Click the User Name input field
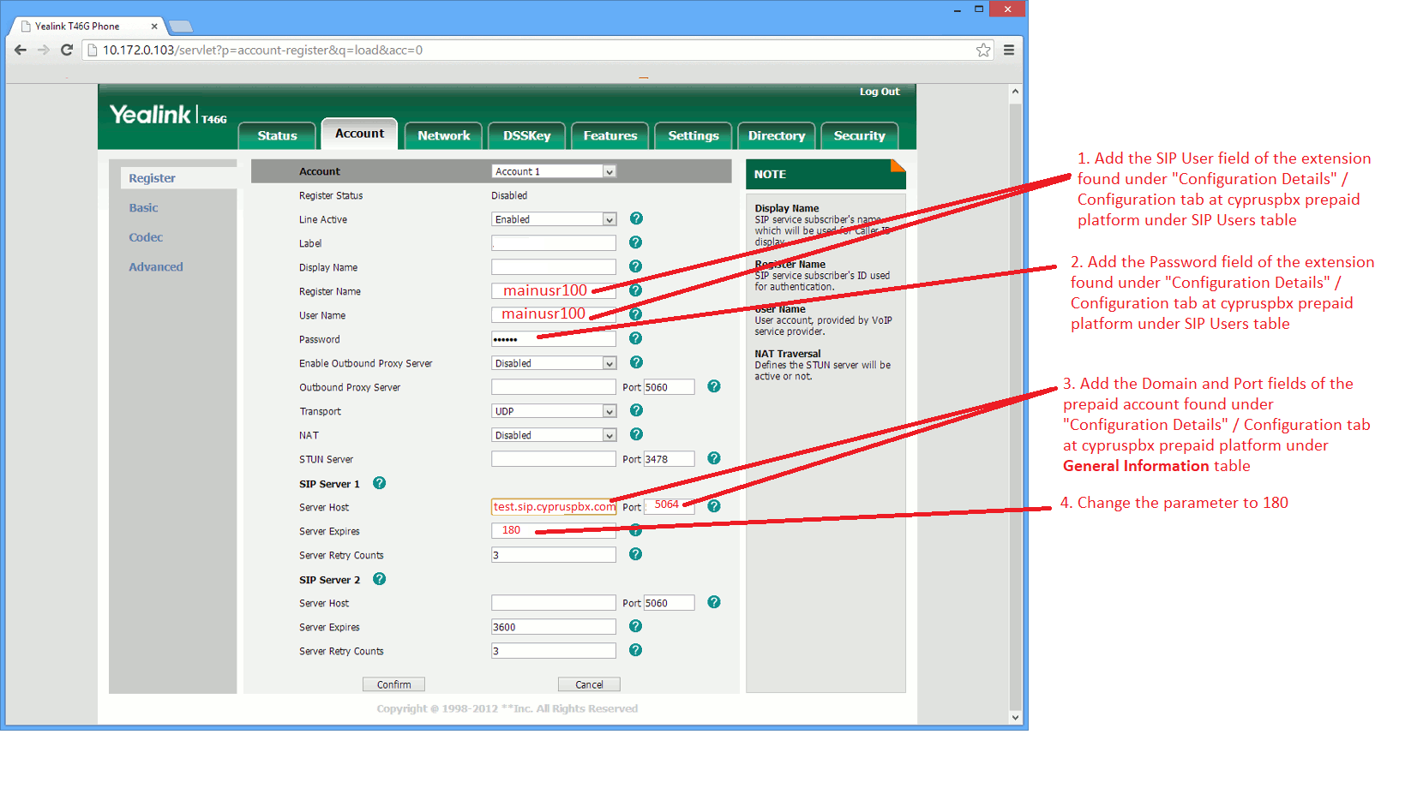 pyautogui.click(x=554, y=315)
